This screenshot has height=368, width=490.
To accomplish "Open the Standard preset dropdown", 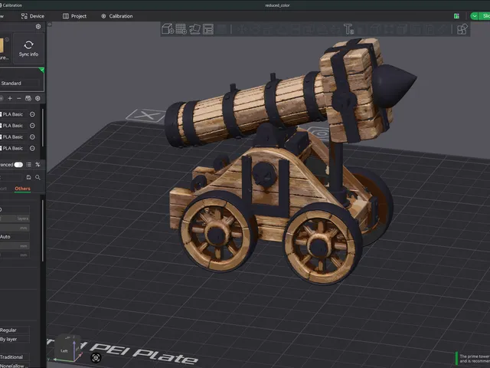I will pos(20,84).
